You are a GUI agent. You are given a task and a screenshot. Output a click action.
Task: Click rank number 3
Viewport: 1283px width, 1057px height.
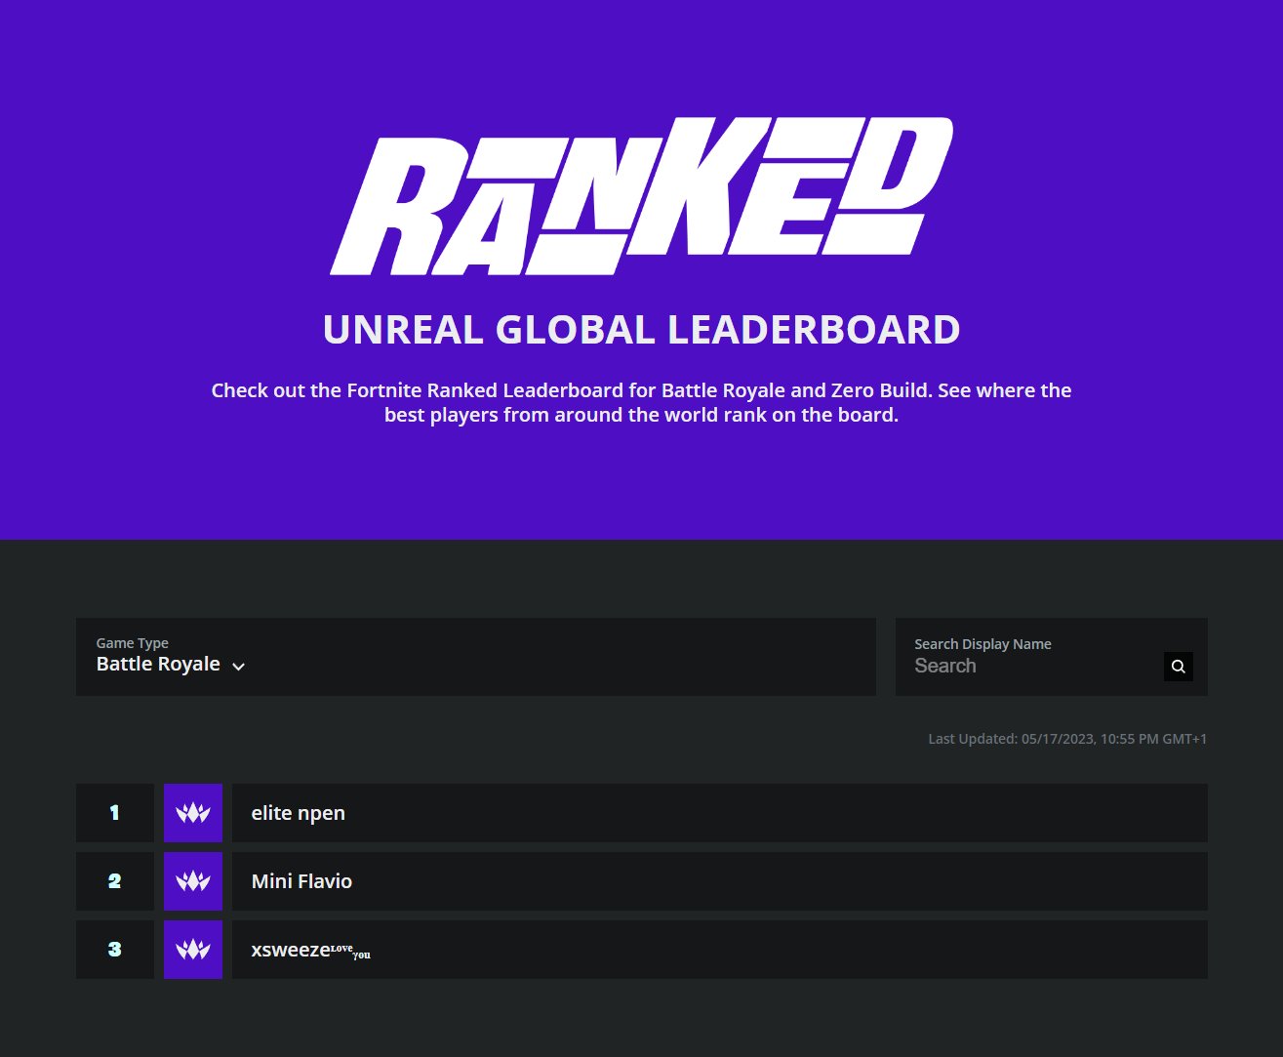pyautogui.click(x=115, y=950)
